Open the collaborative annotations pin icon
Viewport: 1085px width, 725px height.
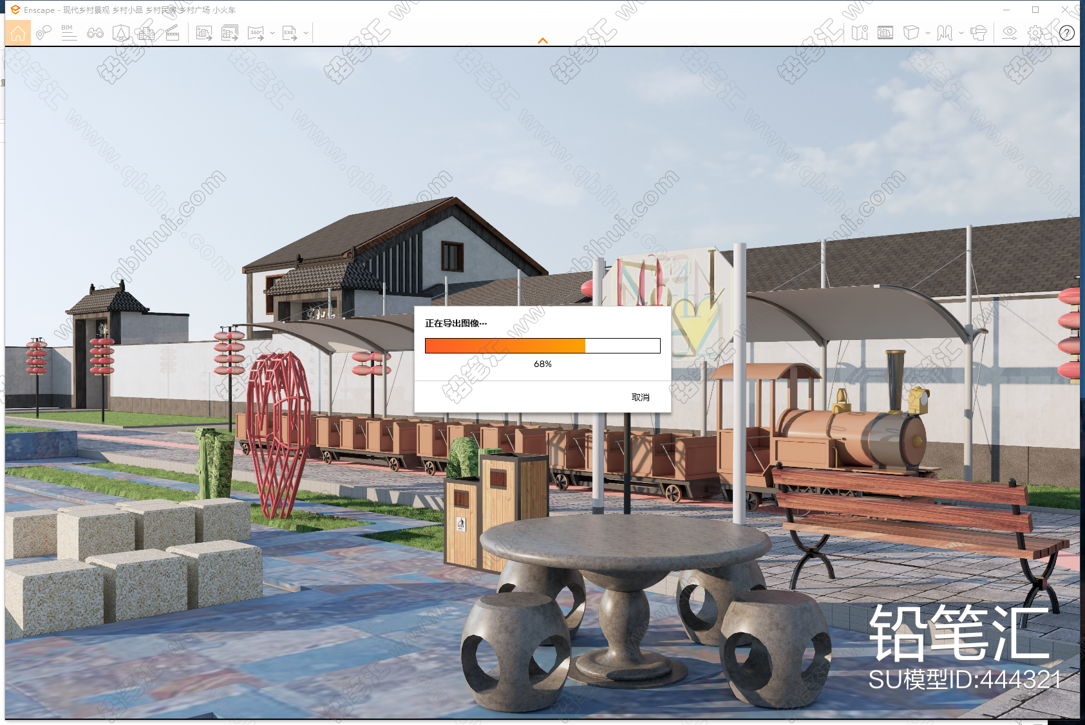(x=43, y=33)
